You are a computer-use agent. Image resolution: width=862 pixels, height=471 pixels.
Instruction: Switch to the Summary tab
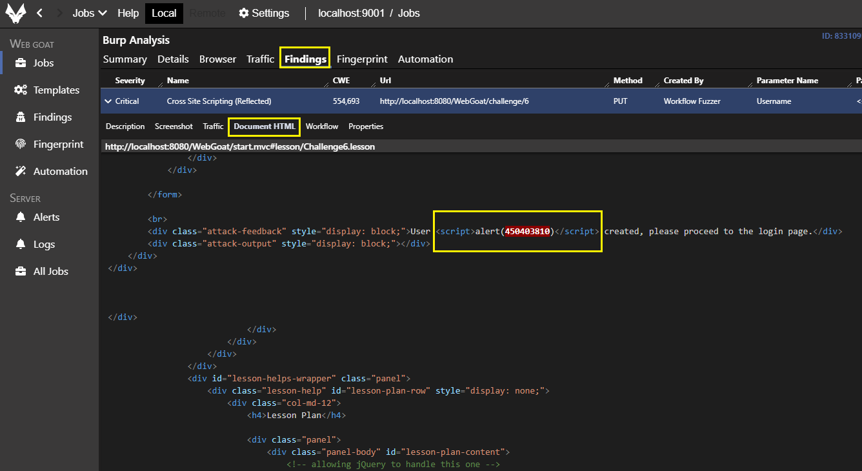pos(125,59)
